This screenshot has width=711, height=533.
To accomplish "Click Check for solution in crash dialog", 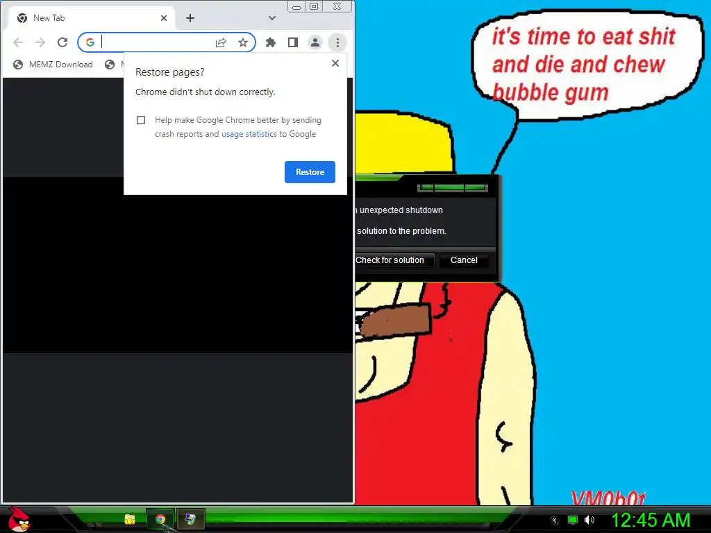I will (x=393, y=260).
